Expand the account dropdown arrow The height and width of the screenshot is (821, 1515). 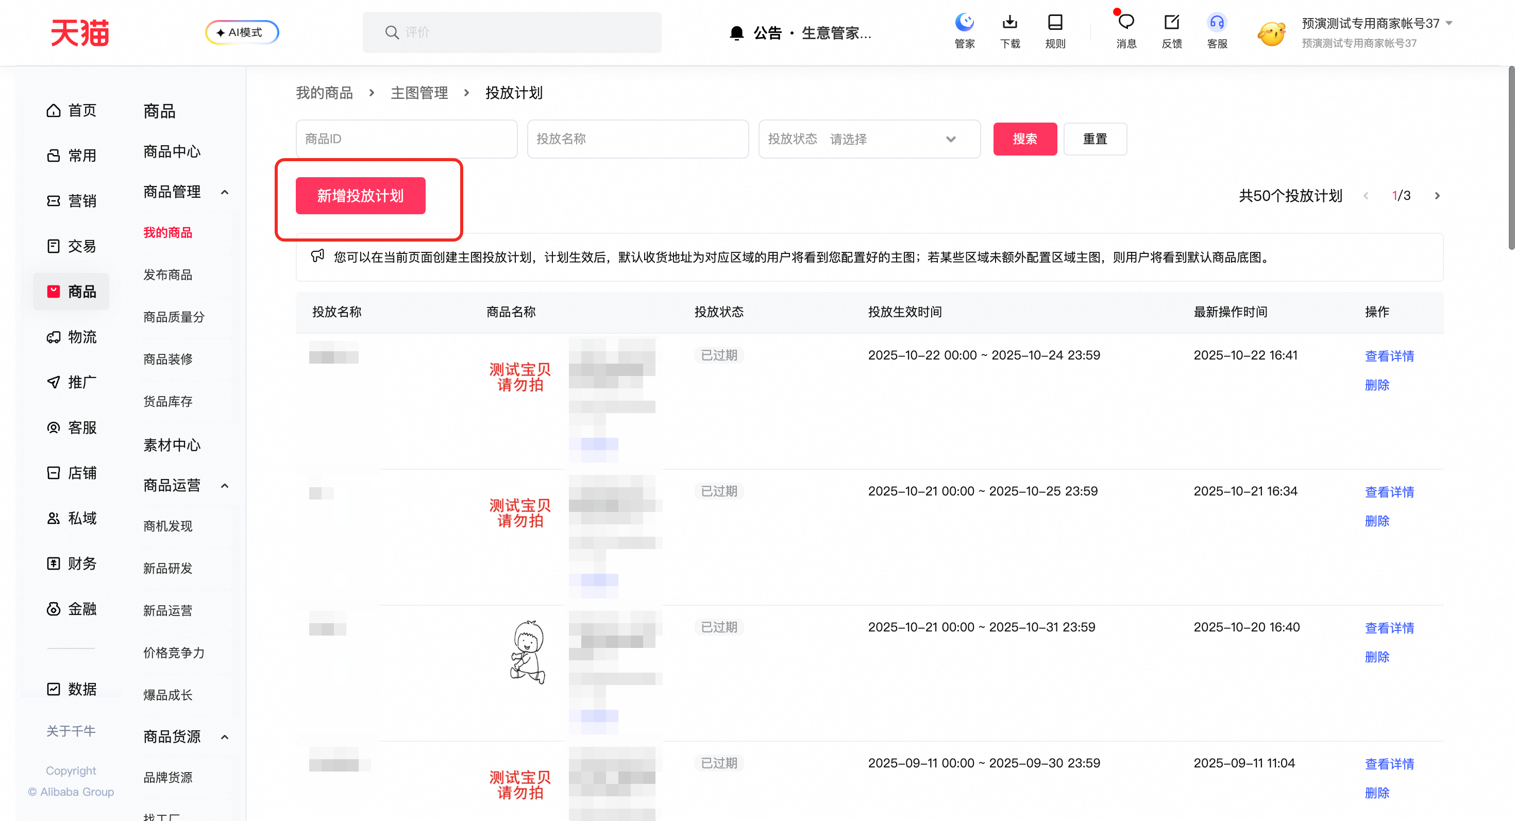pos(1449,24)
